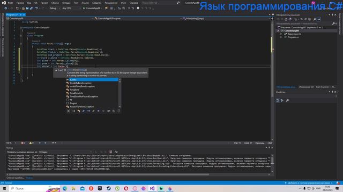The image size is (343, 192).
Task: Click the warnings count indicator below editor
Action: (32, 143)
